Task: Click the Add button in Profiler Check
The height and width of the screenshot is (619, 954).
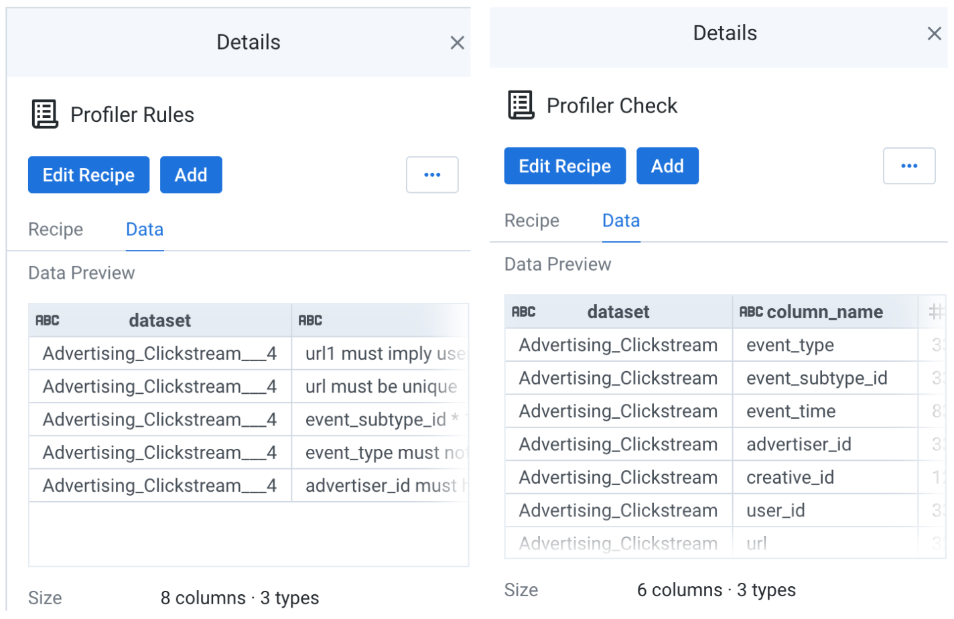Action: pos(667,165)
